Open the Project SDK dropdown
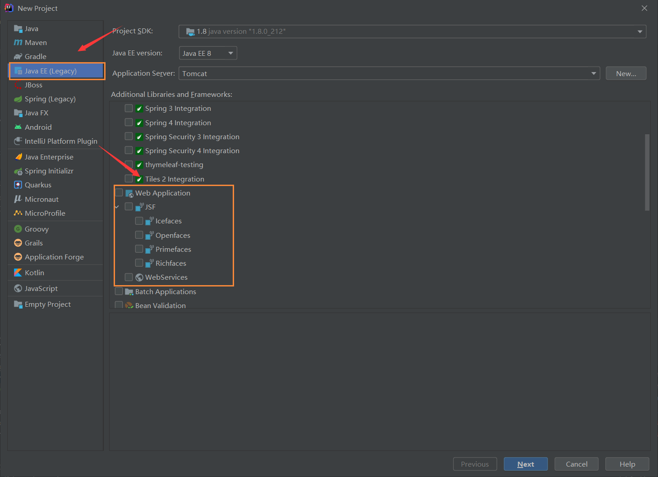658x477 pixels. (412, 32)
